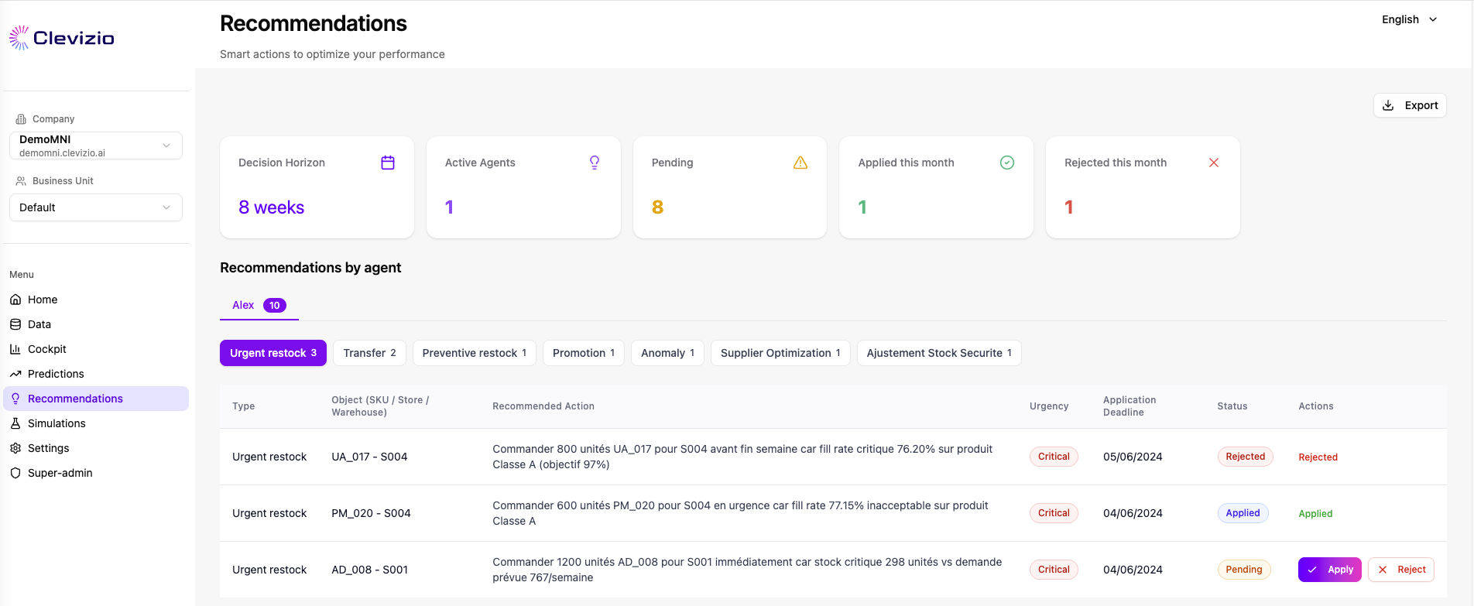Filter by Anomaly recommendations

coord(667,353)
